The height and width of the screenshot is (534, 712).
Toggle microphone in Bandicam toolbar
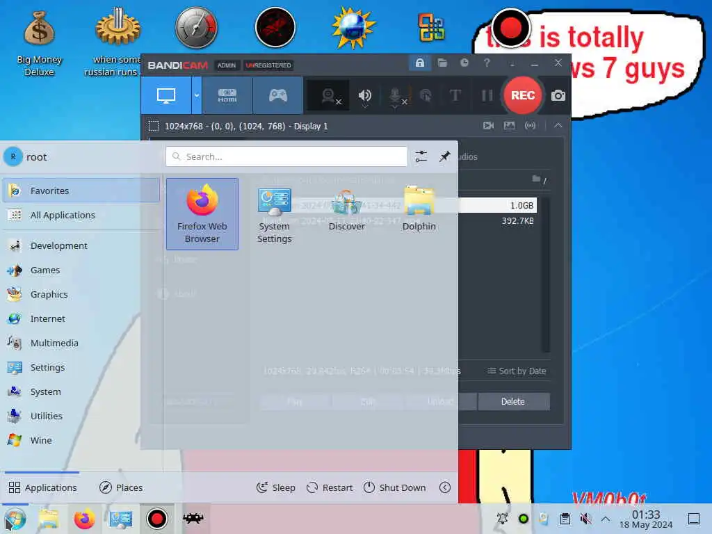pos(396,96)
